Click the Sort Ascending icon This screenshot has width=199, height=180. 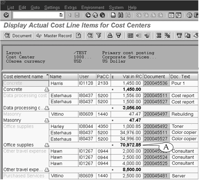pyautogui.click(x=110, y=36)
